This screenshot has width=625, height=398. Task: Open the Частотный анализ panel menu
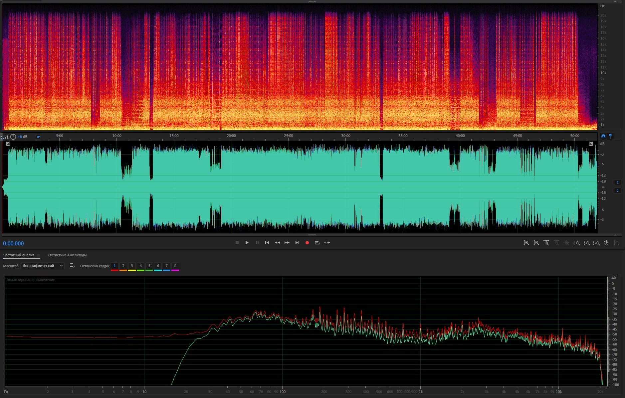click(39, 255)
